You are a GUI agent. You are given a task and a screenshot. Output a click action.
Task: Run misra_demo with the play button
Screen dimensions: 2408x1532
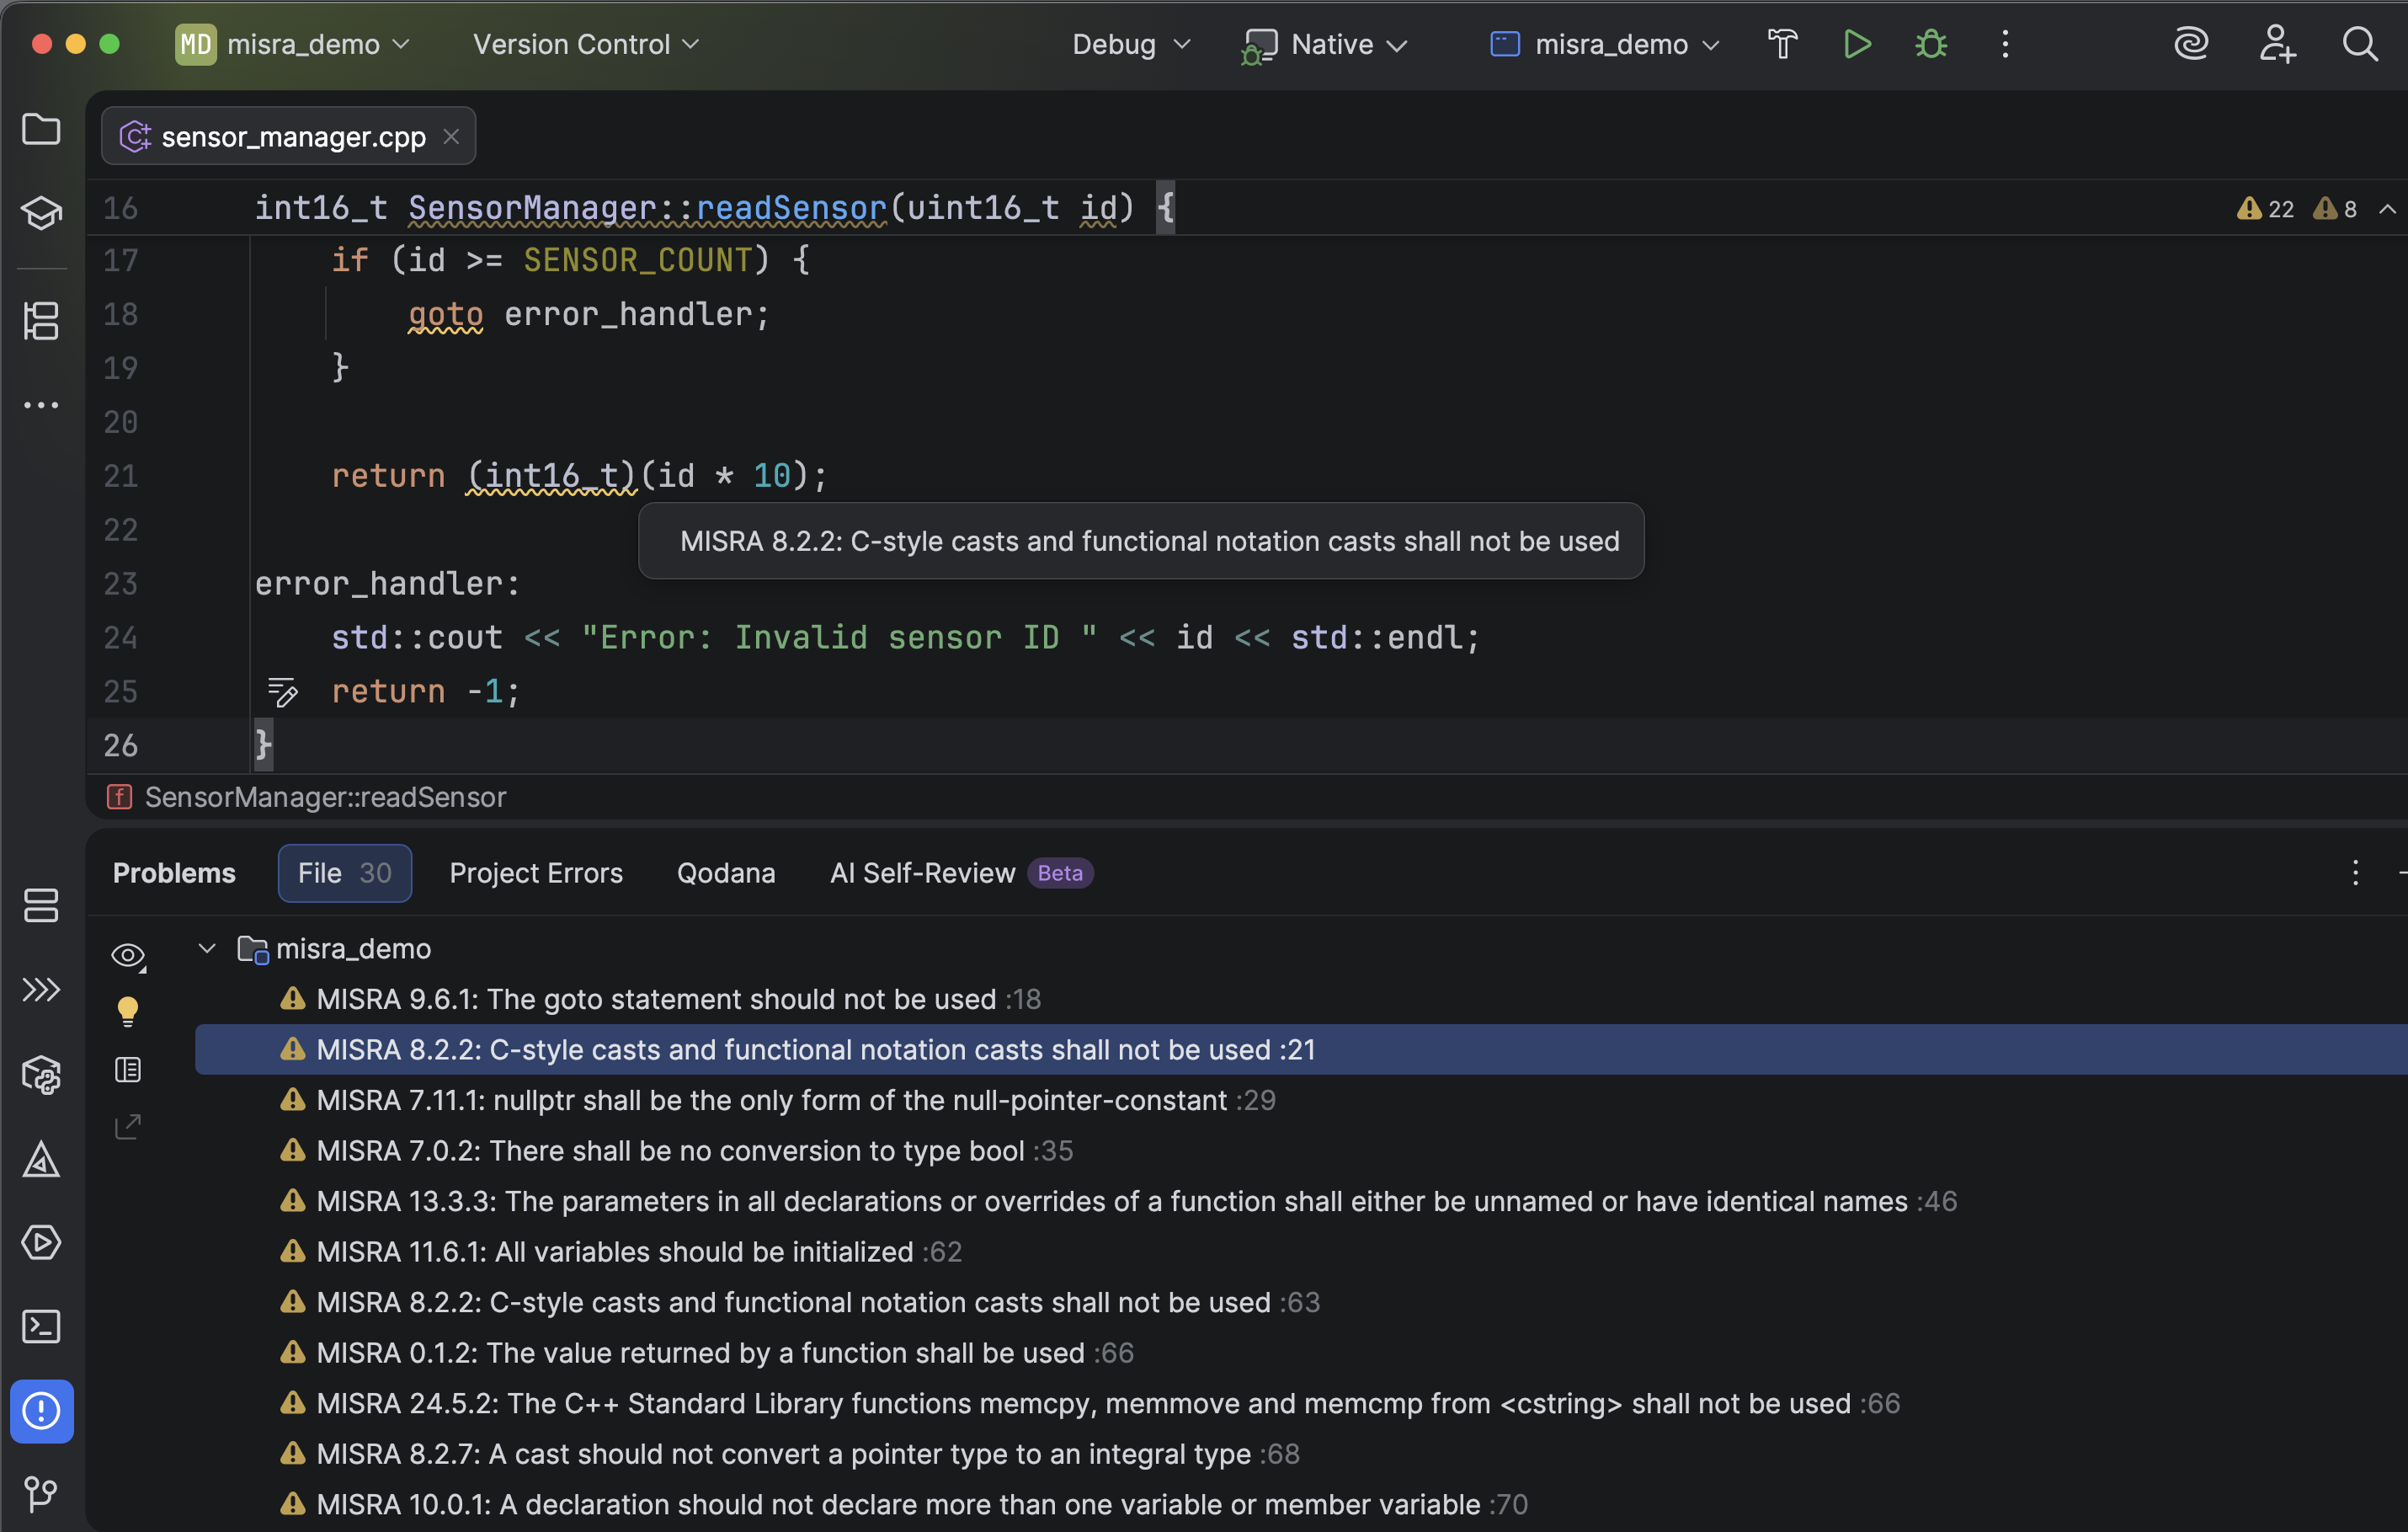[1857, 44]
